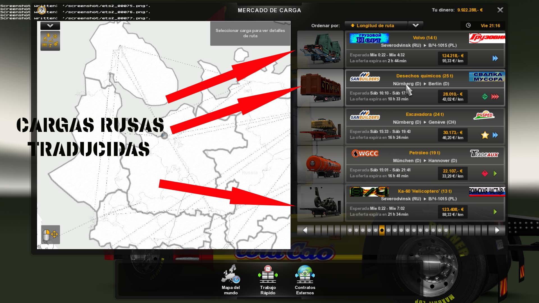Click the Posped company logo
Image resolution: width=539 pixels, height=303 pixels.
click(484, 115)
